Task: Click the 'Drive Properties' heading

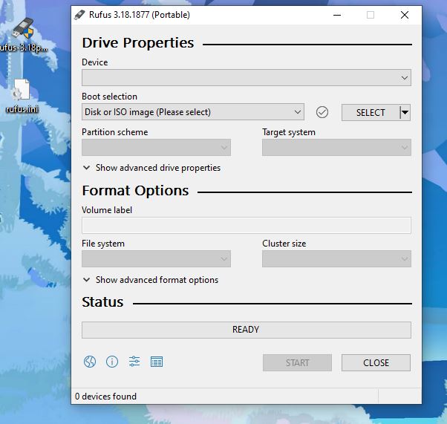Action: tap(138, 43)
